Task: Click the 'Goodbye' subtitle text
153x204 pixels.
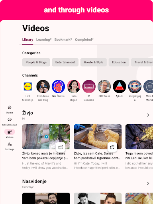Action: point(28,187)
